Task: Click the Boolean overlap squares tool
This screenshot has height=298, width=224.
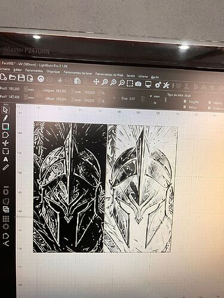Action: click(x=6, y=210)
